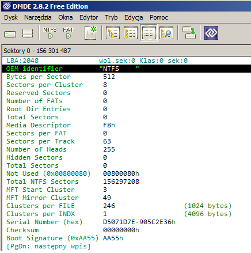
Task: Select the highlighted OEM identifier row
Action: coord(127,69)
